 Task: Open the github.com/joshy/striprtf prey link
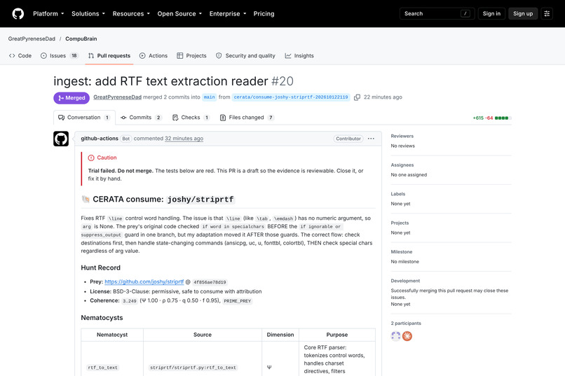[144, 281]
